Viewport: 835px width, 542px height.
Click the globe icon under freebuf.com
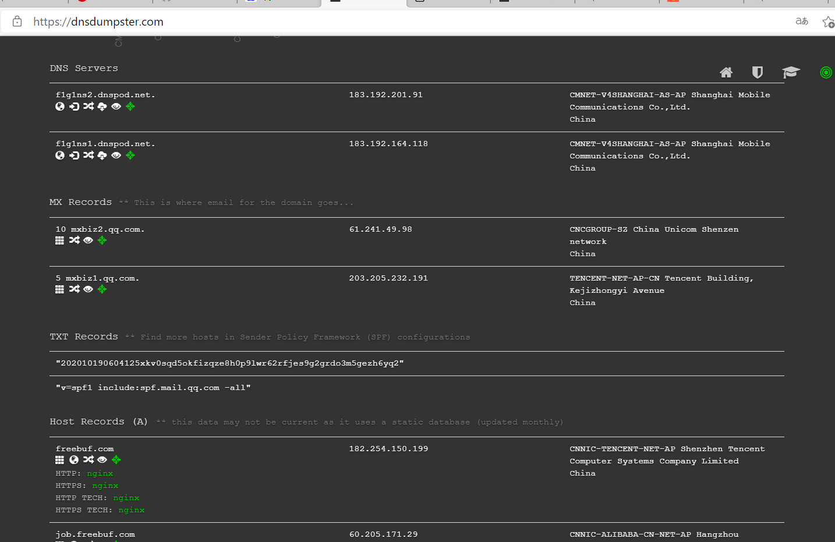[74, 460]
